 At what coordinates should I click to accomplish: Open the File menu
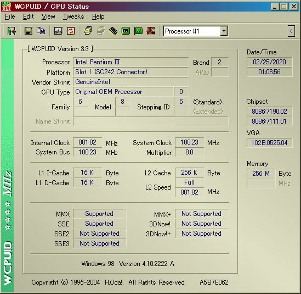(x=10, y=16)
